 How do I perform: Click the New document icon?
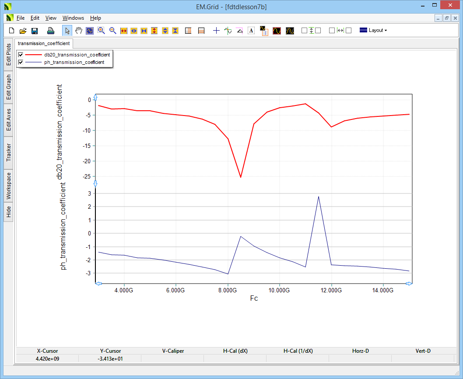[12, 31]
